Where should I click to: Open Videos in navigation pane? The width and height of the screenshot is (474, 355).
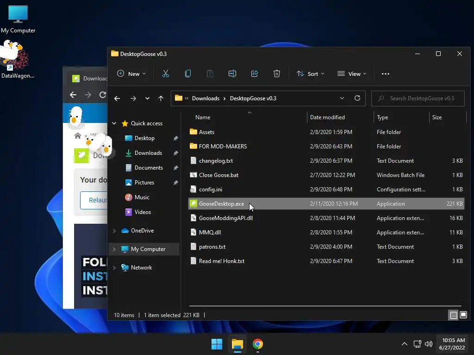pyautogui.click(x=138, y=212)
